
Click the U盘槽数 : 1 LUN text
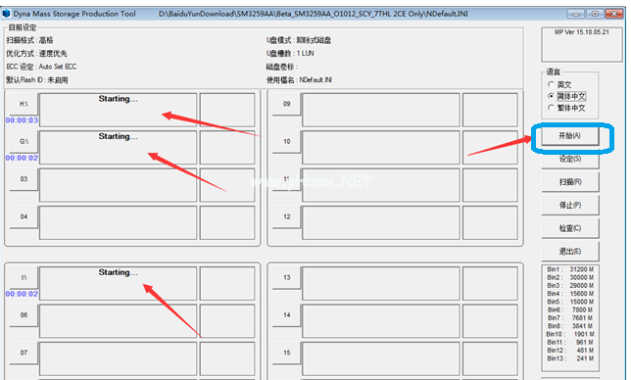pos(290,54)
